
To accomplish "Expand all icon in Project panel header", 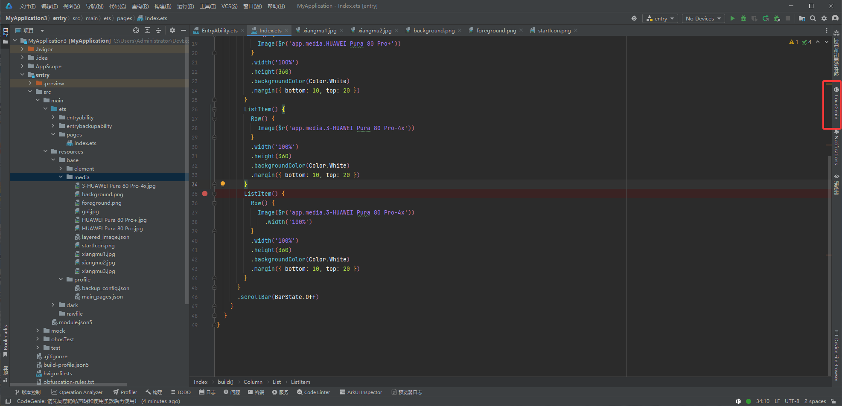I will click(x=147, y=30).
